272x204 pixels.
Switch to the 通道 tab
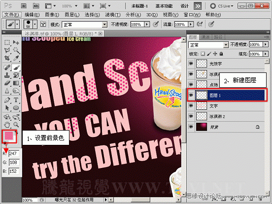[205, 37]
